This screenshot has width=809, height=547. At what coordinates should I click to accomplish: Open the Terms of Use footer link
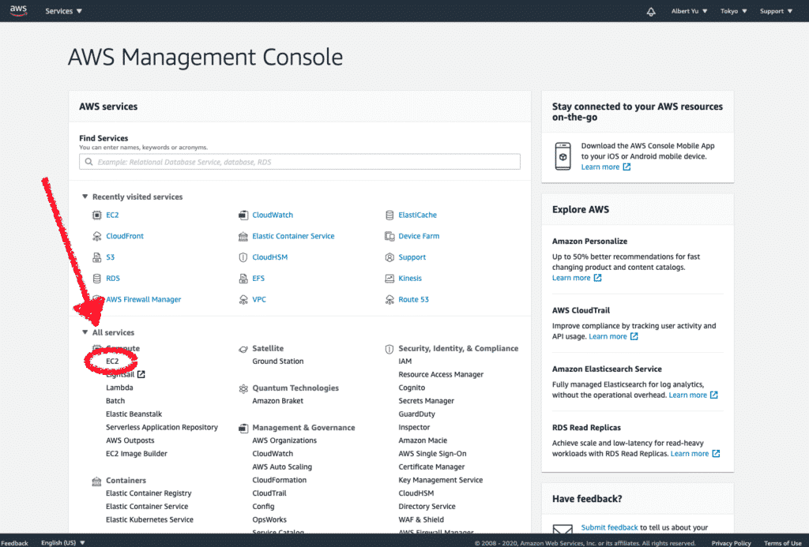pos(783,543)
